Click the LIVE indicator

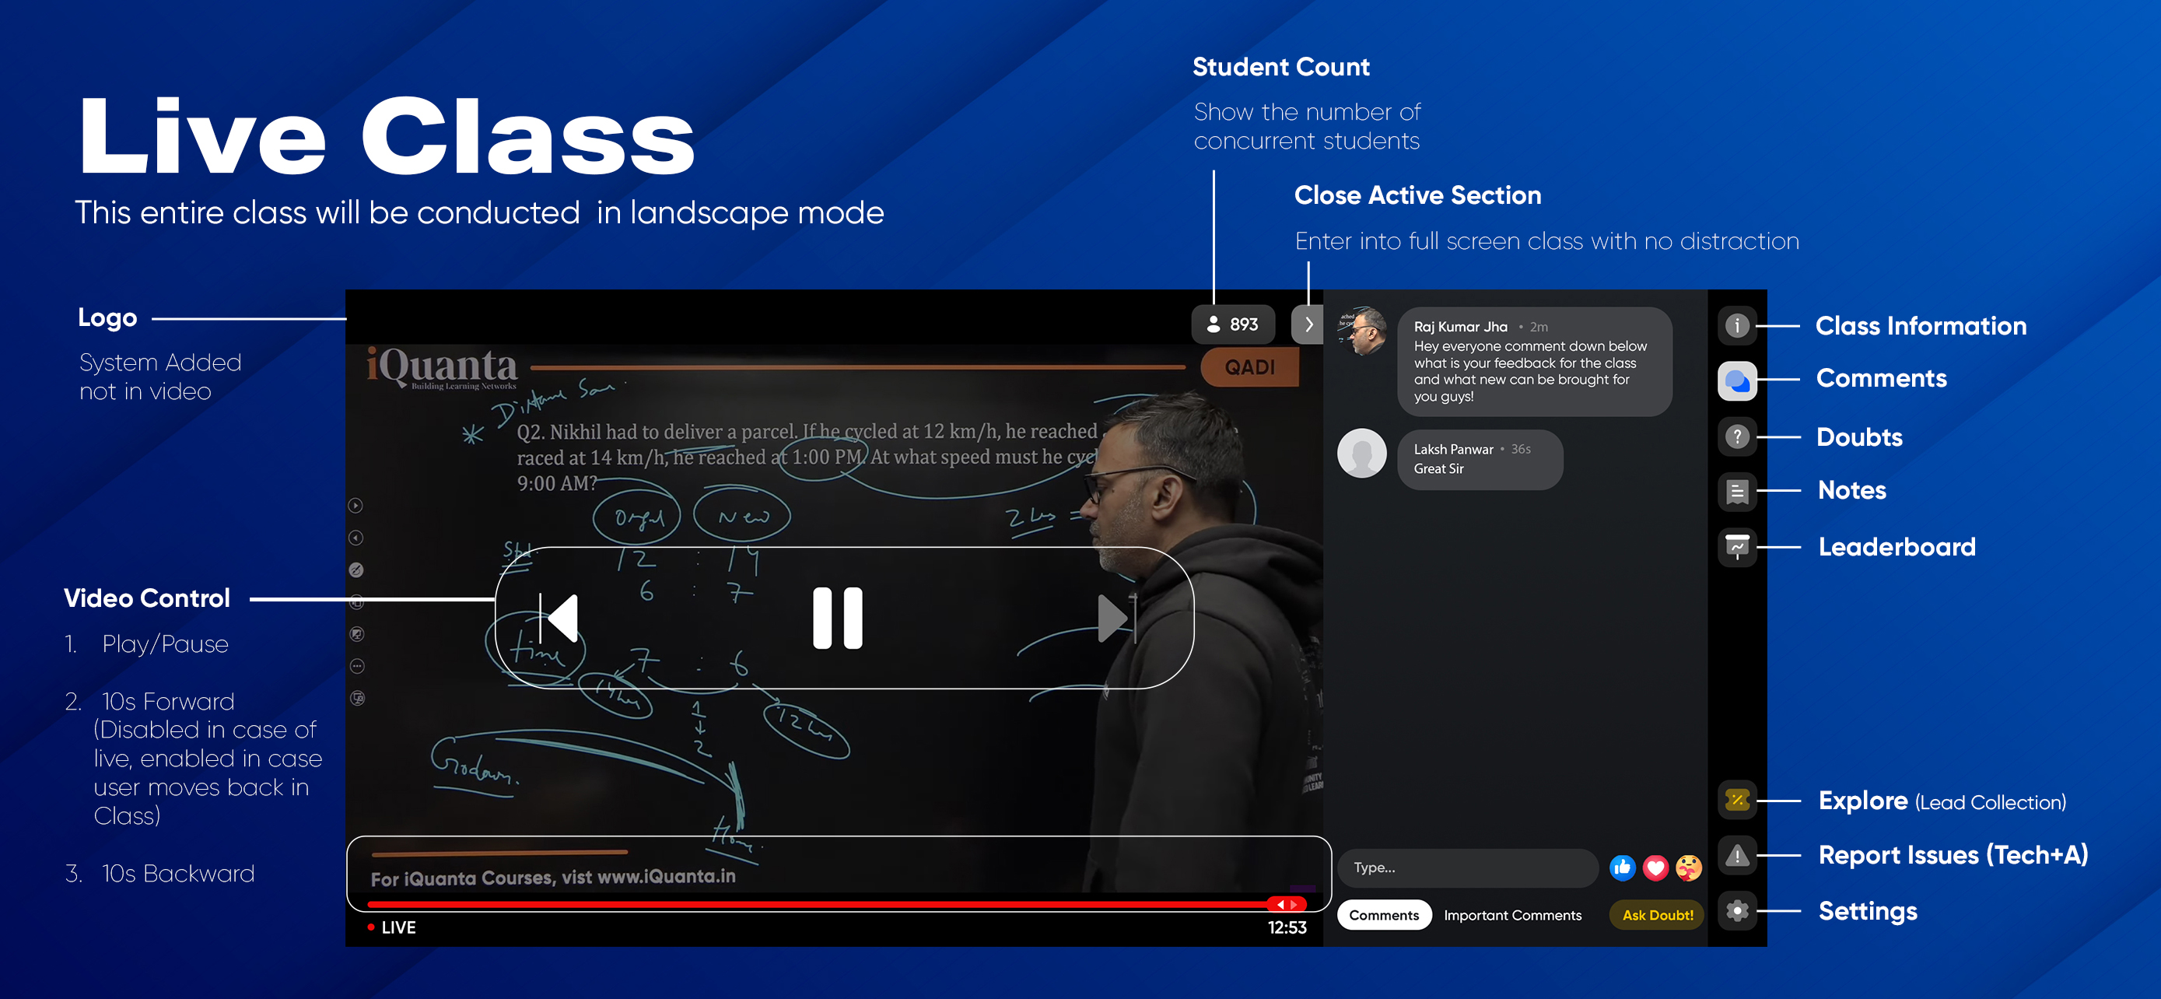pyautogui.click(x=391, y=927)
